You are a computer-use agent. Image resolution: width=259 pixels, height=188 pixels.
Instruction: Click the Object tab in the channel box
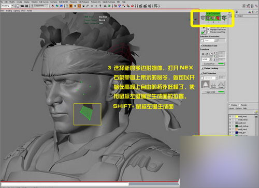tap(240, 16)
